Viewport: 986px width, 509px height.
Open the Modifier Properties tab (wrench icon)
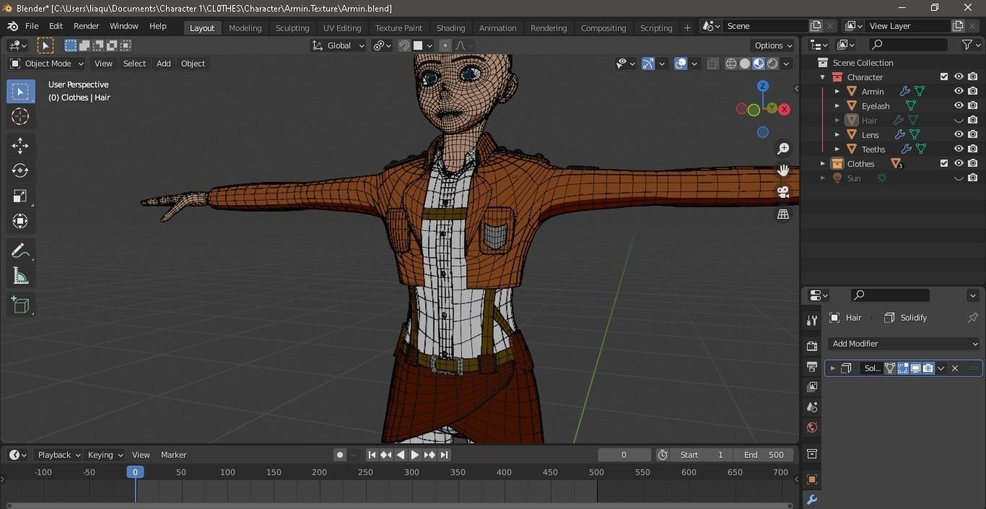click(x=811, y=499)
